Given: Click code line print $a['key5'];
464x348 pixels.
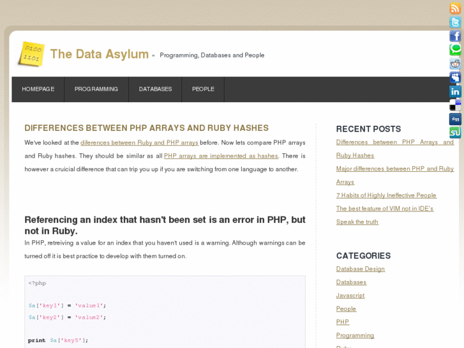Looking at the screenshot, I should pos(58,340).
